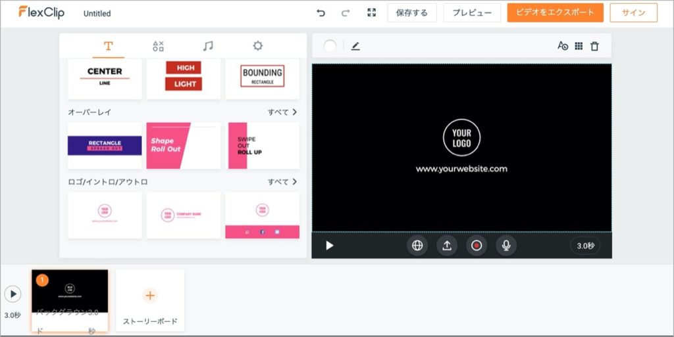Play the storyboard timeline
Screen dimensions: 674x337
[13, 294]
